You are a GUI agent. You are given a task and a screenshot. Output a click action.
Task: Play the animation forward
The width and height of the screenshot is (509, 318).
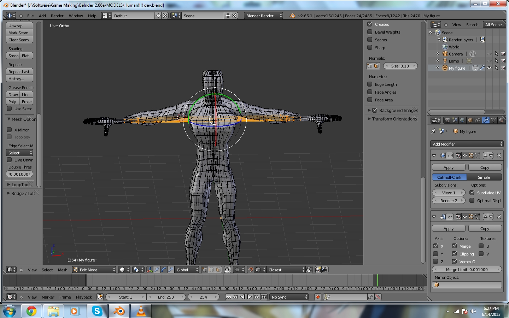pyautogui.click(x=250, y=297)
